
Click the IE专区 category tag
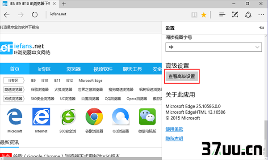pos(14,80)
